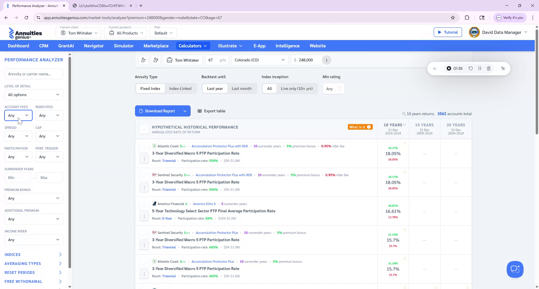Image resolution: width=539 pixels, height=289 pixels.
Task: Click the Annuities genius logo
Action: point(26,33)
